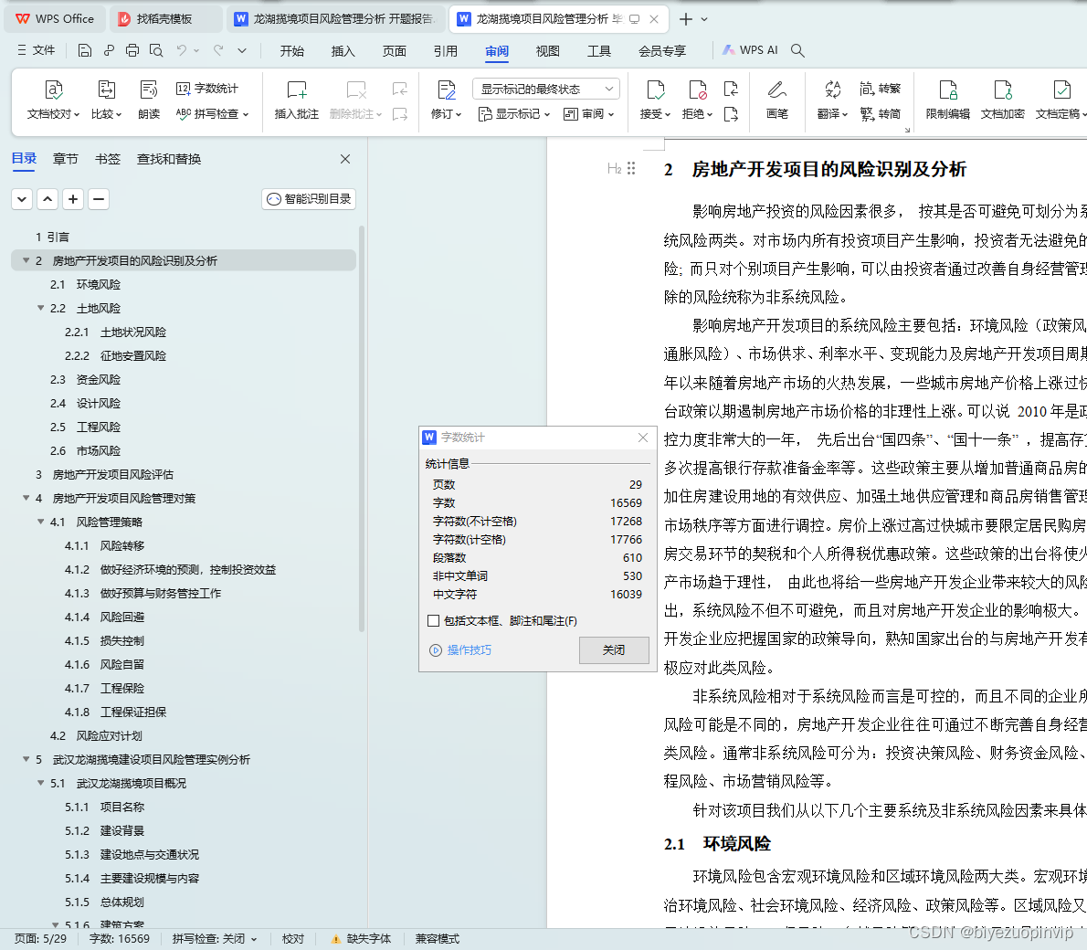Run 拼写检查 spell check
Viewport: 1087px width, 950px height.
[x=212, y=113]
